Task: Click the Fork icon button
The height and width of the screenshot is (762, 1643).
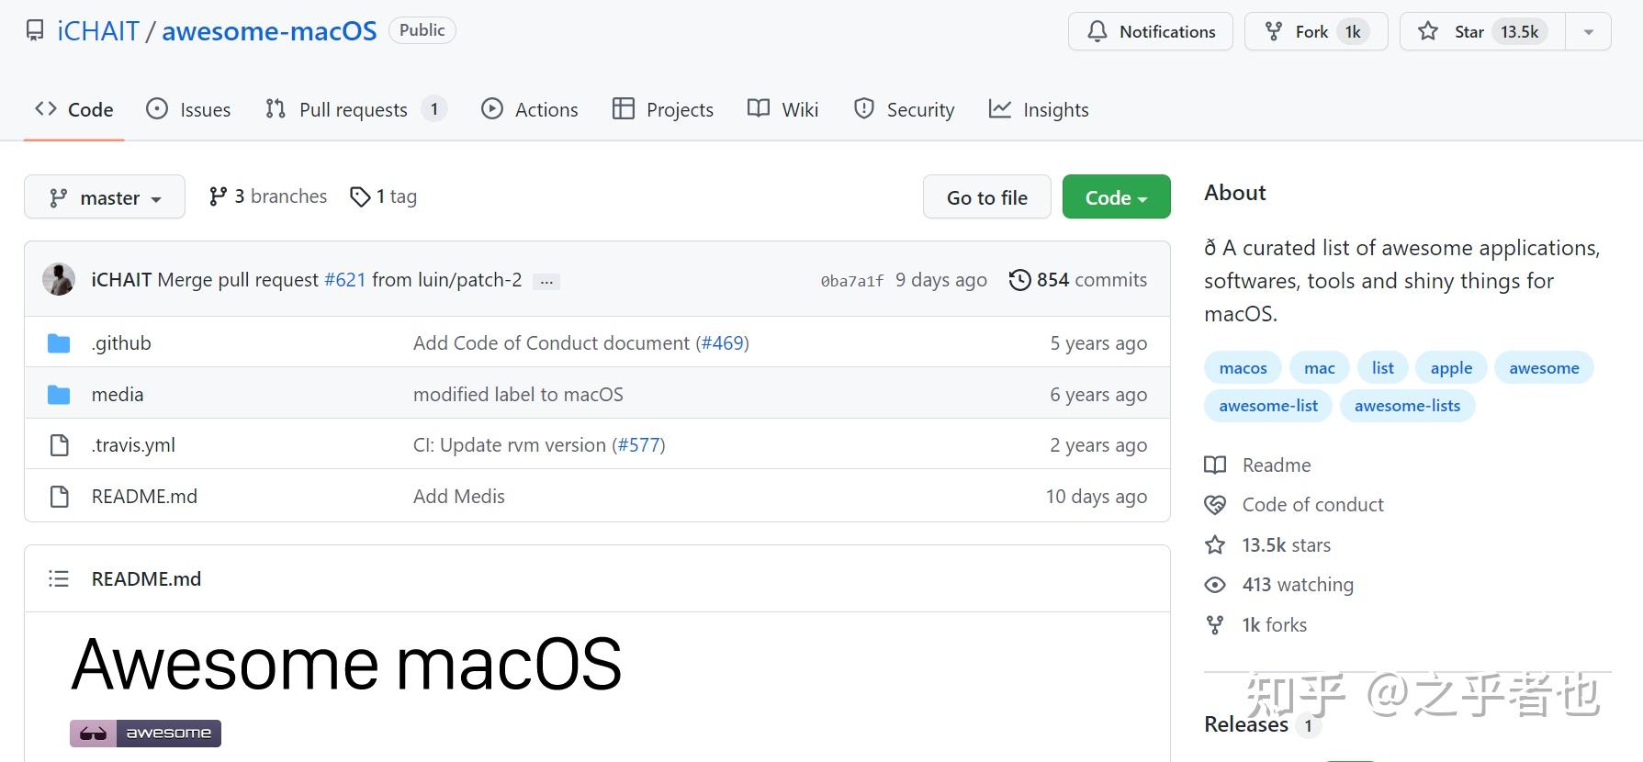Action: click(x=1274, y=31)
